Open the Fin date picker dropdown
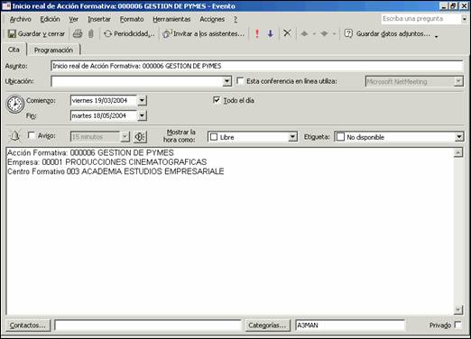Screen dimensions: 471x339 (x=142, y=115)
